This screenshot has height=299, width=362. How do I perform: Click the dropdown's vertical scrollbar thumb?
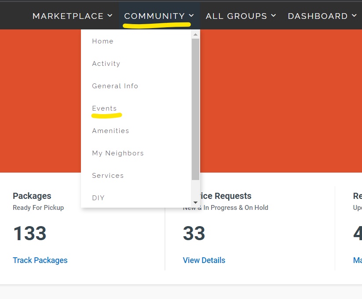pos(196,109)
